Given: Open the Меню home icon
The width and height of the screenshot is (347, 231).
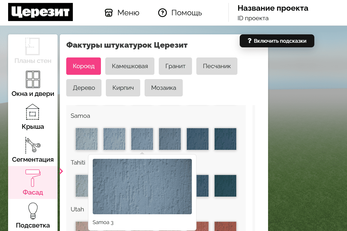Looking at the screenshot, I should [x=108, y=13].
